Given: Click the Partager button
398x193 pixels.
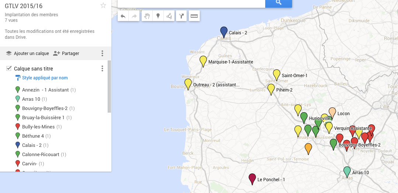Looking at the screenshot, I should point(66,54).
